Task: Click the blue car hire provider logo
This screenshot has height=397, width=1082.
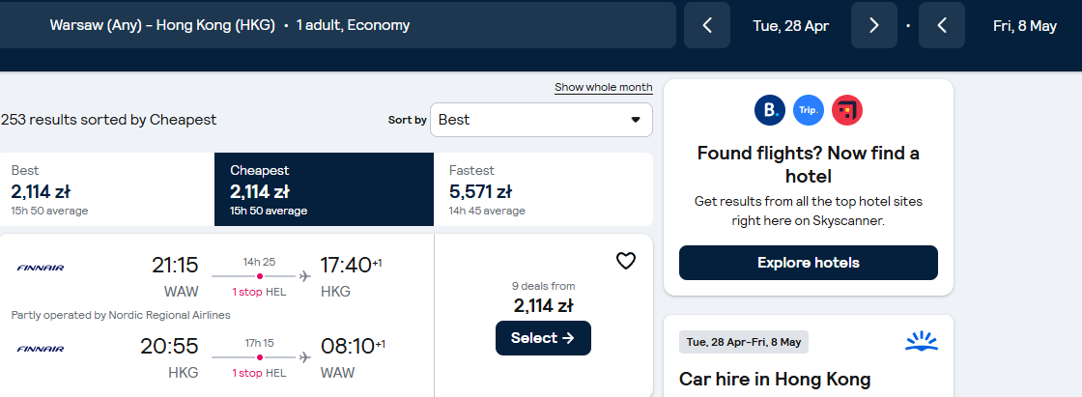Action: pos(922,341)
